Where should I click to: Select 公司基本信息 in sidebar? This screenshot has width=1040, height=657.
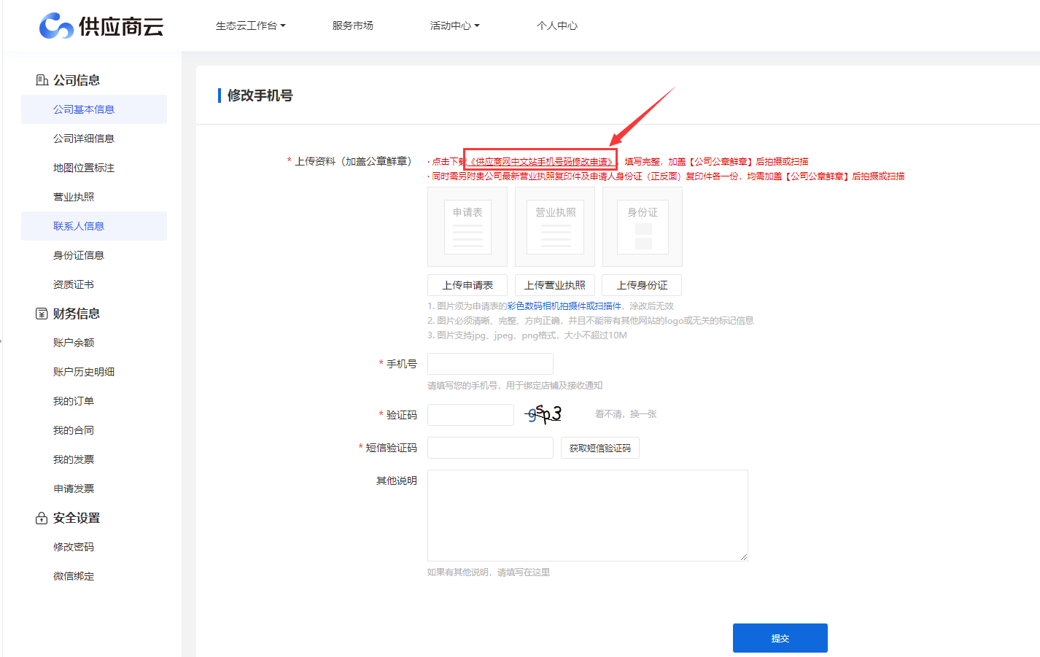pos(94,109)
